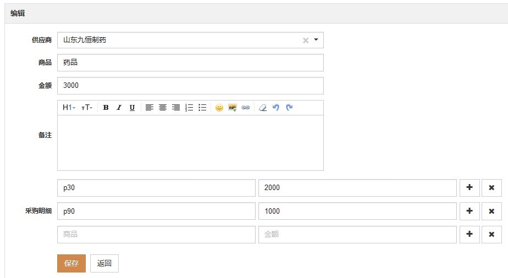This screenshot has height=278, width=508.
Task: Insert an ordered numbered list
Action: (x=189, y=108)
